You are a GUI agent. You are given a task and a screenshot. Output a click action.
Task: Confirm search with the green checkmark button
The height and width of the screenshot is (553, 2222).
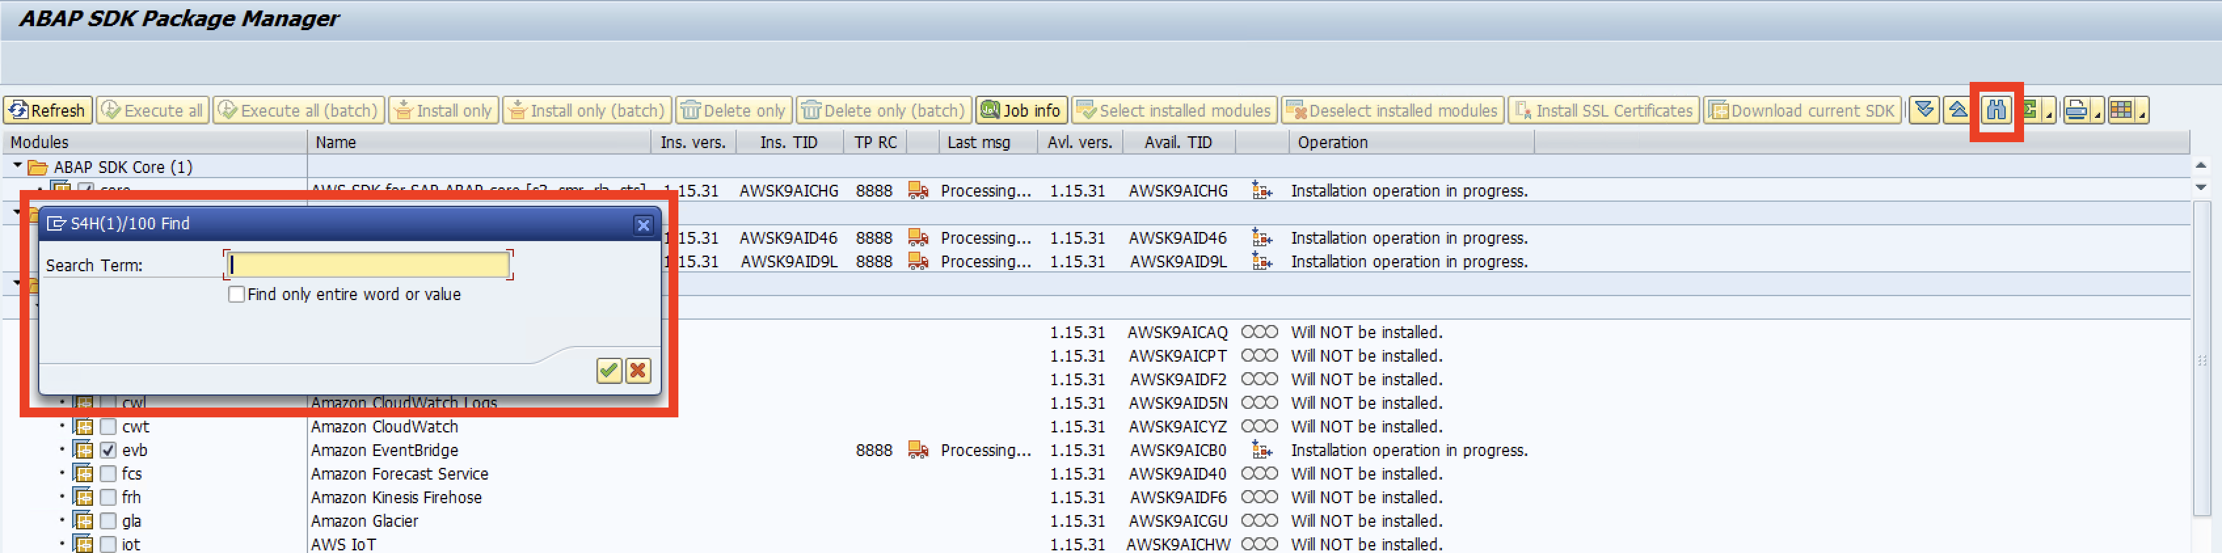tap(609, 370)
